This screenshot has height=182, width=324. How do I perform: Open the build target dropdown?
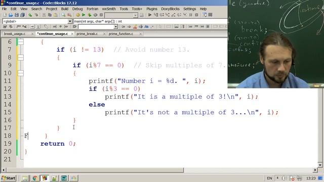(135, 15)
